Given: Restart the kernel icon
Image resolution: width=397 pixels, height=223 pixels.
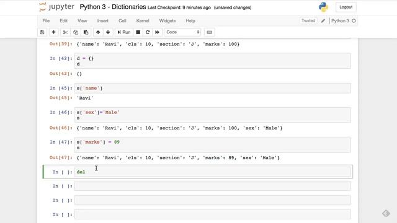Looking at the screenshot, I should [148, 32].
